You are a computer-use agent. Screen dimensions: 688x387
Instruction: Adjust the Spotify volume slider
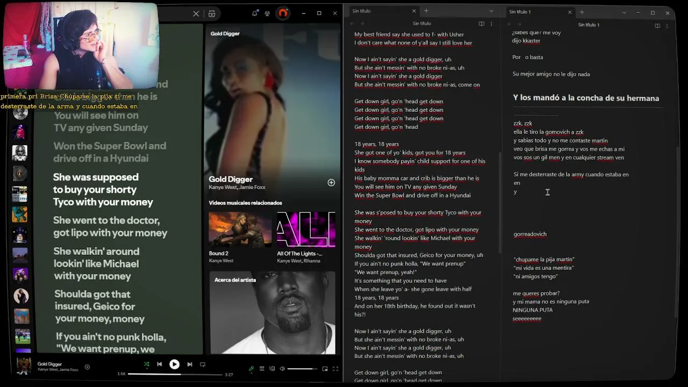coord(303,369)
